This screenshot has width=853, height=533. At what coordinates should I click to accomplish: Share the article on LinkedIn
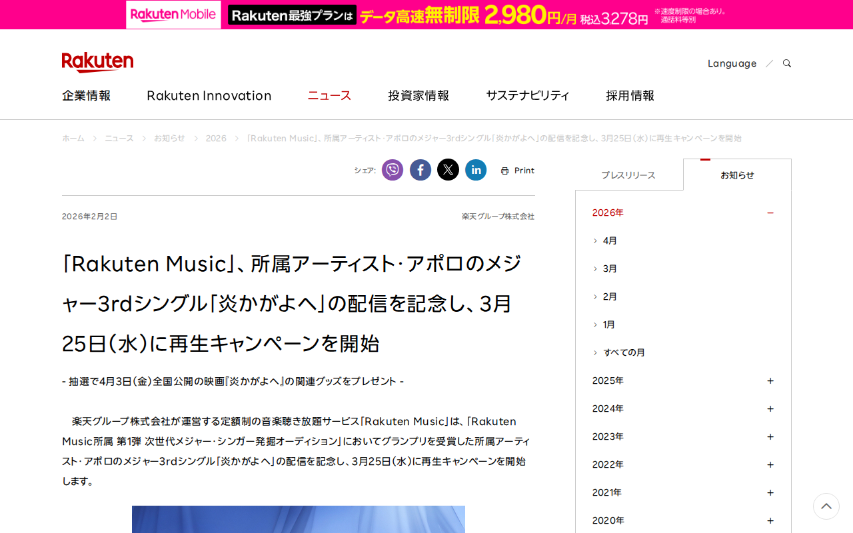coord(476,170)
